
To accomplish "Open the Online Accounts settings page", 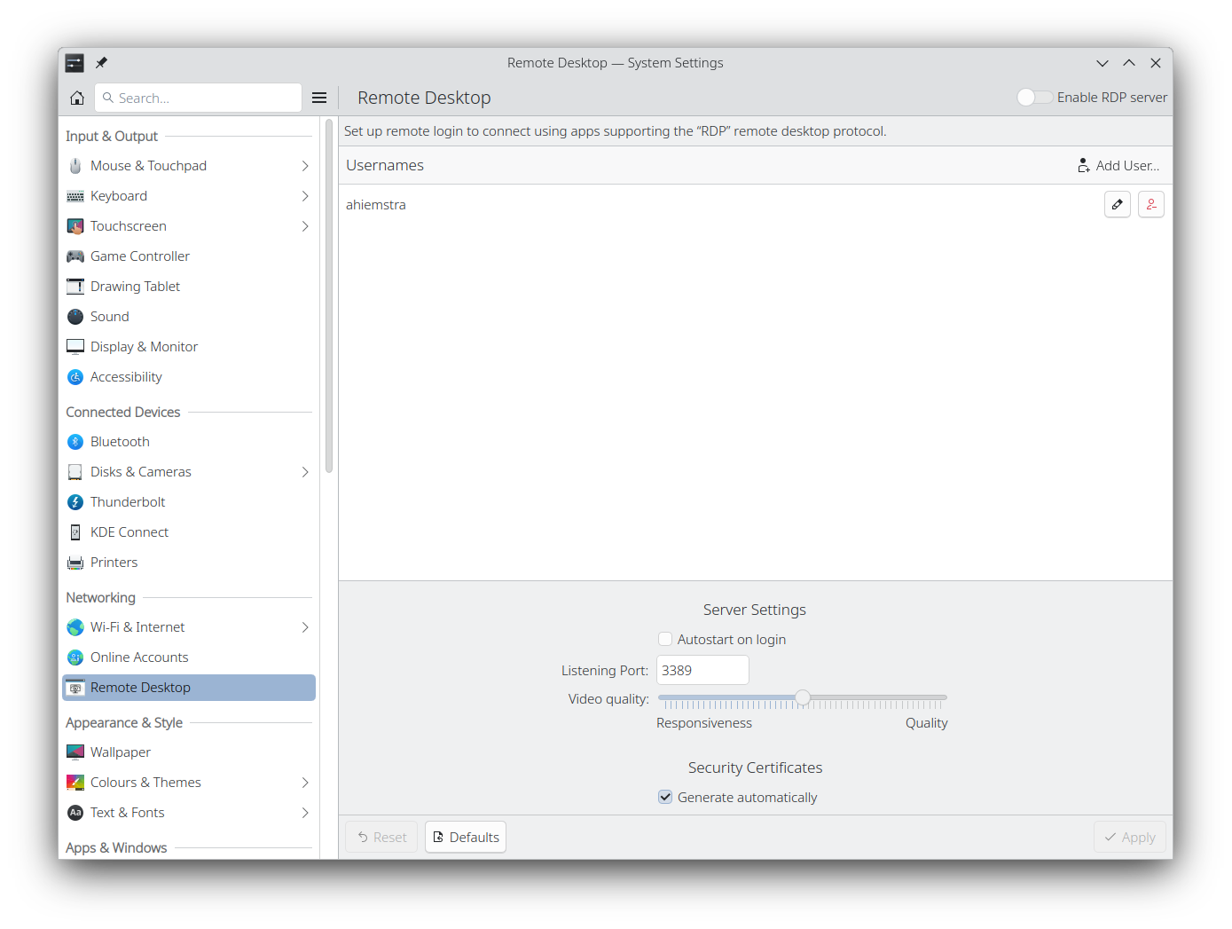I will pyautogui.click(x=139, y=657).
